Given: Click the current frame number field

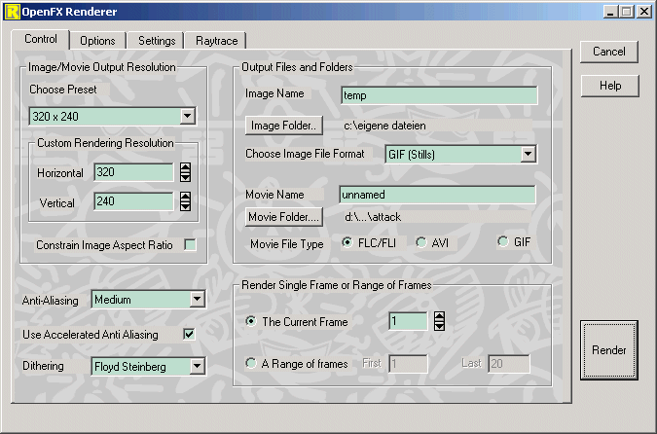Looking at the screenshot, I should pyautogui.click(x=408, y=321).
